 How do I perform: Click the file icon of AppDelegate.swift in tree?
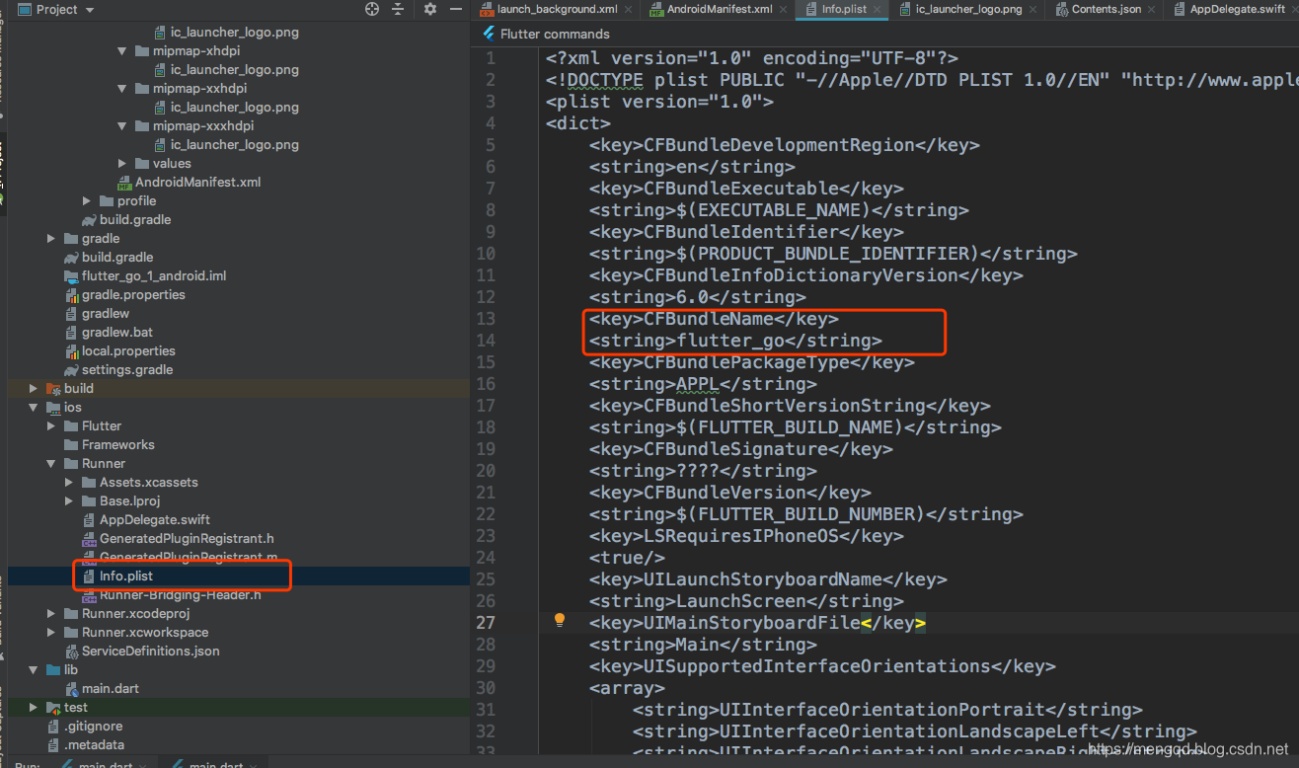coord(89,520)
